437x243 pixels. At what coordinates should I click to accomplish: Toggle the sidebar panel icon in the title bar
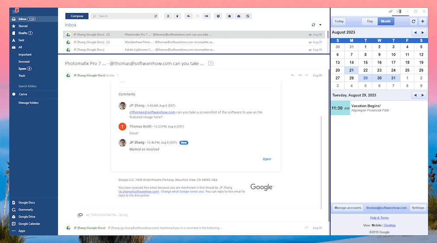[x=399, y=11]
